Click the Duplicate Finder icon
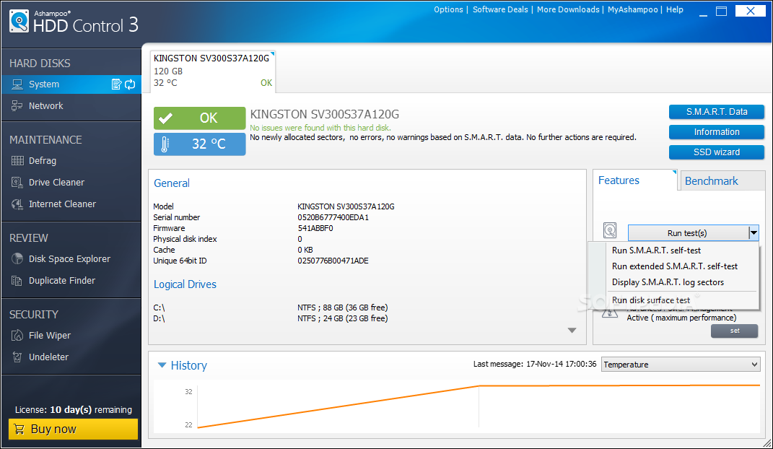The height and width of the screenshot is (449, 773). click(x=17, y=280)
